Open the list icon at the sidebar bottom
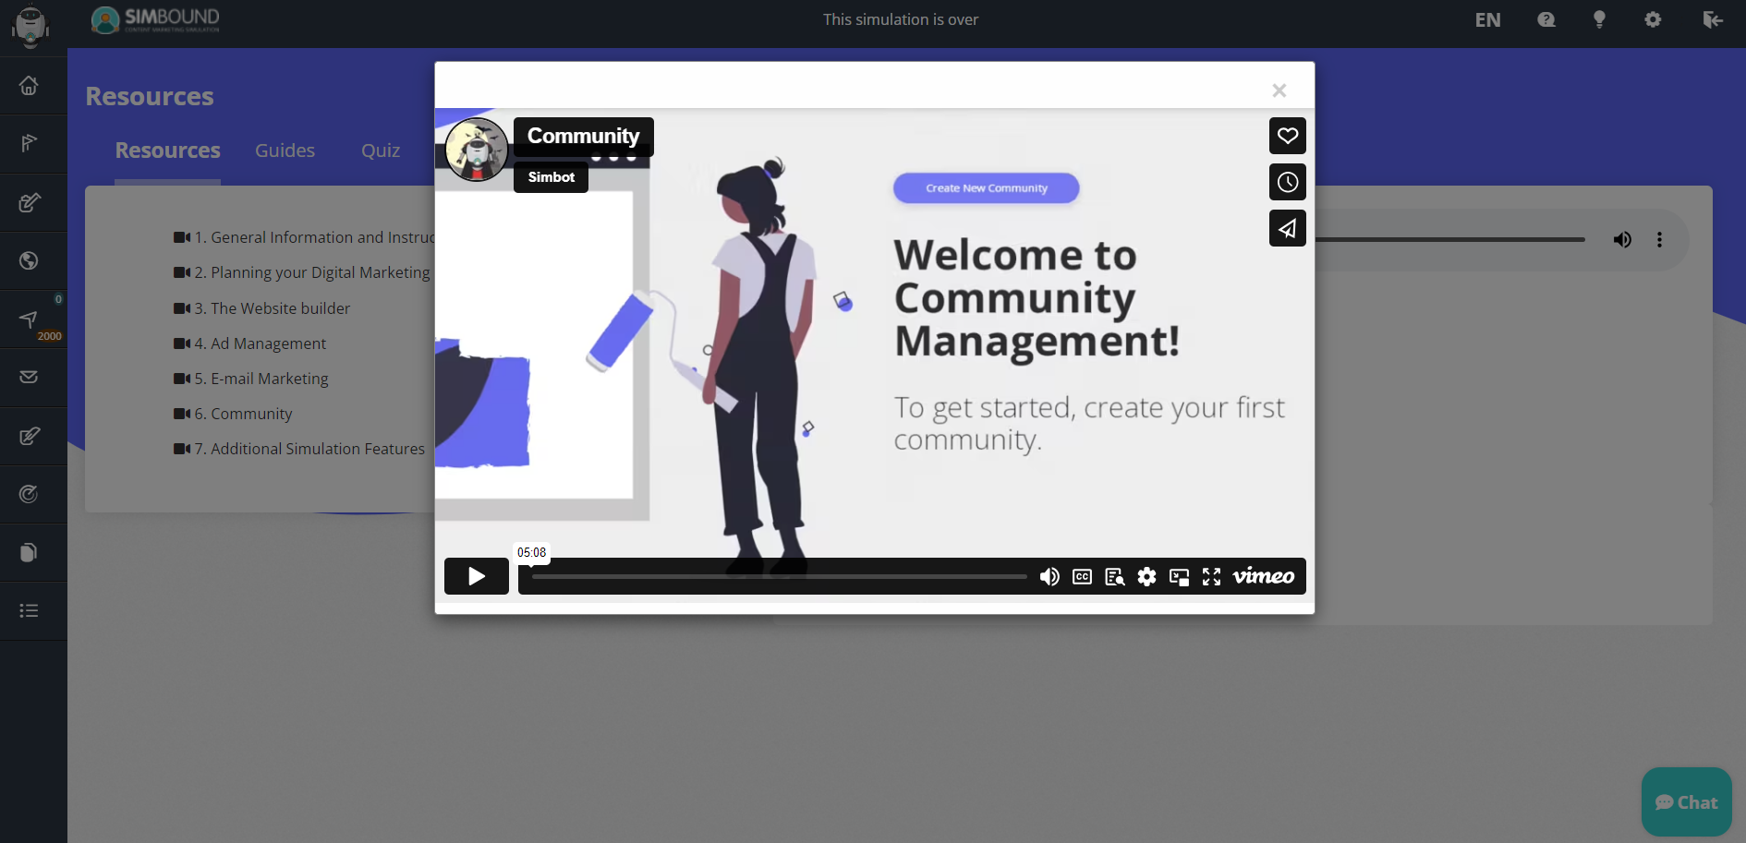This screenshot has width=1746, height=843. coord(29,610)
